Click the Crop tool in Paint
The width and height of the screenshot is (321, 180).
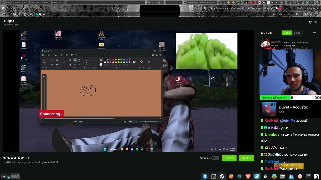pos(52,60)
